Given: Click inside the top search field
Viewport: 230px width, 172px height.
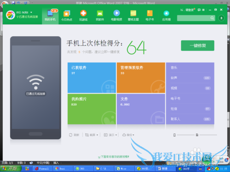Looking at the screenshot, I should tap(194, 18).
